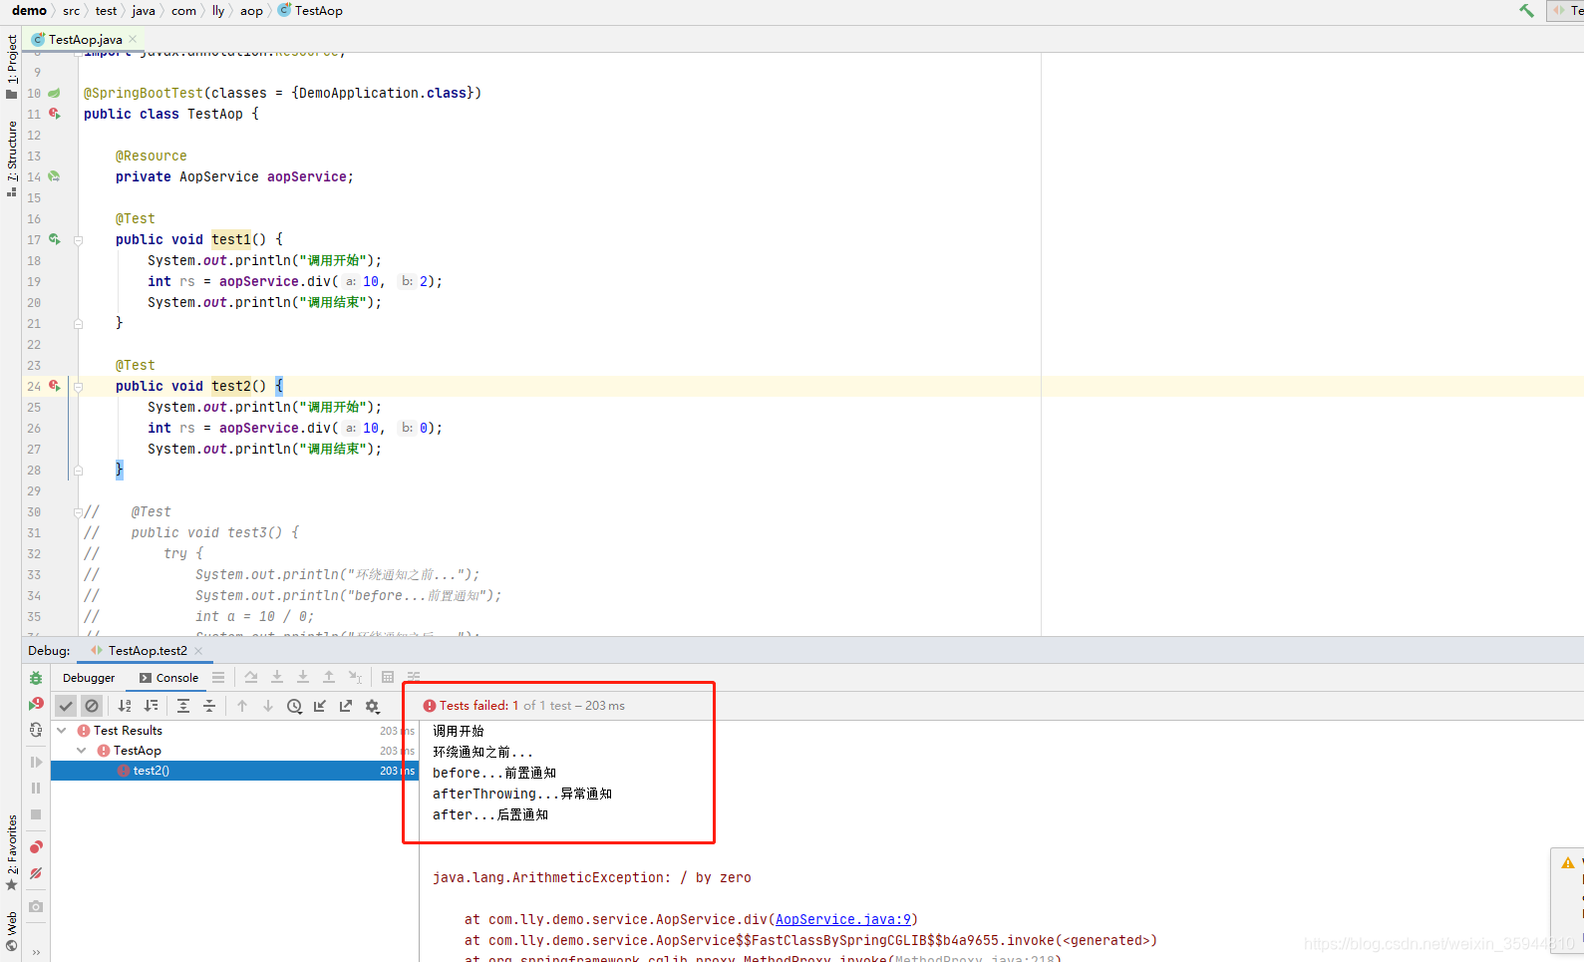Fold the test2 method block
Screen dimensions: 1584x962
tap(78, 387)
